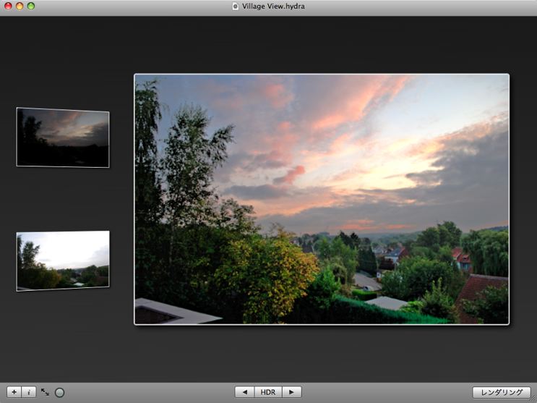This screenshot has height=403, width=537.
Task: Close the Village View.hydra window
Action: [7, 6]
